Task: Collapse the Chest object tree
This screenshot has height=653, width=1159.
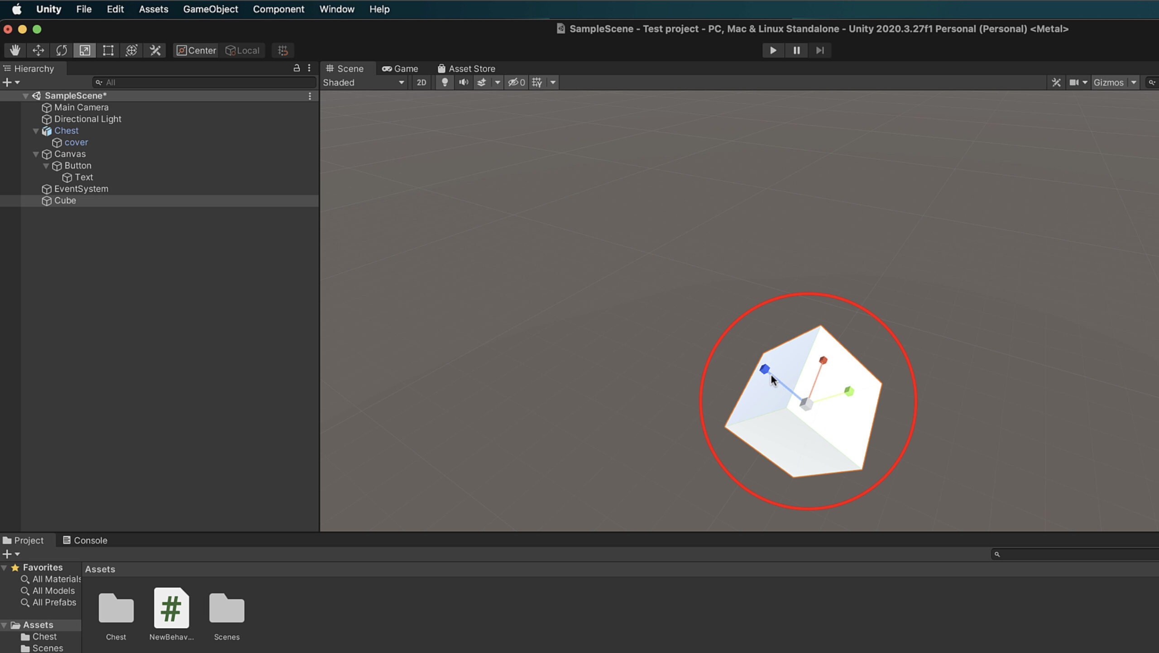Action: click(36, 131)
